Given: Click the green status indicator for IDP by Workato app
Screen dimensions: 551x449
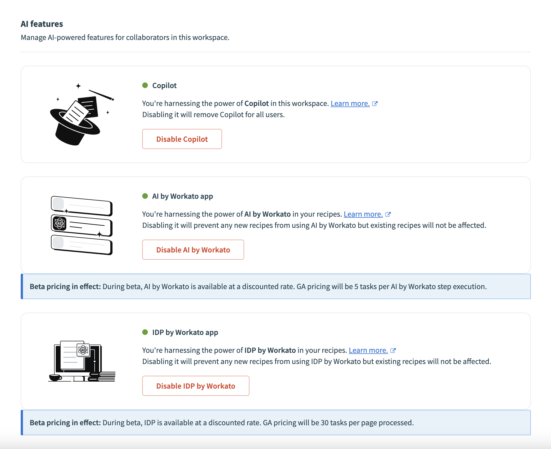Looking at the screenshot, I should (145, 332).
